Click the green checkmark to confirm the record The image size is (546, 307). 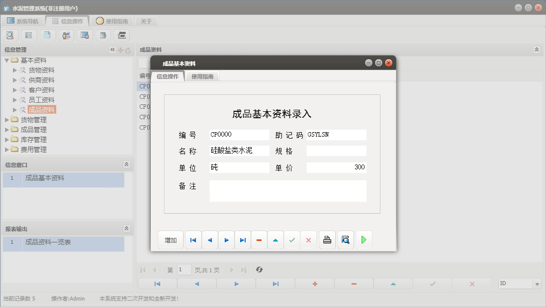[292, 239]
